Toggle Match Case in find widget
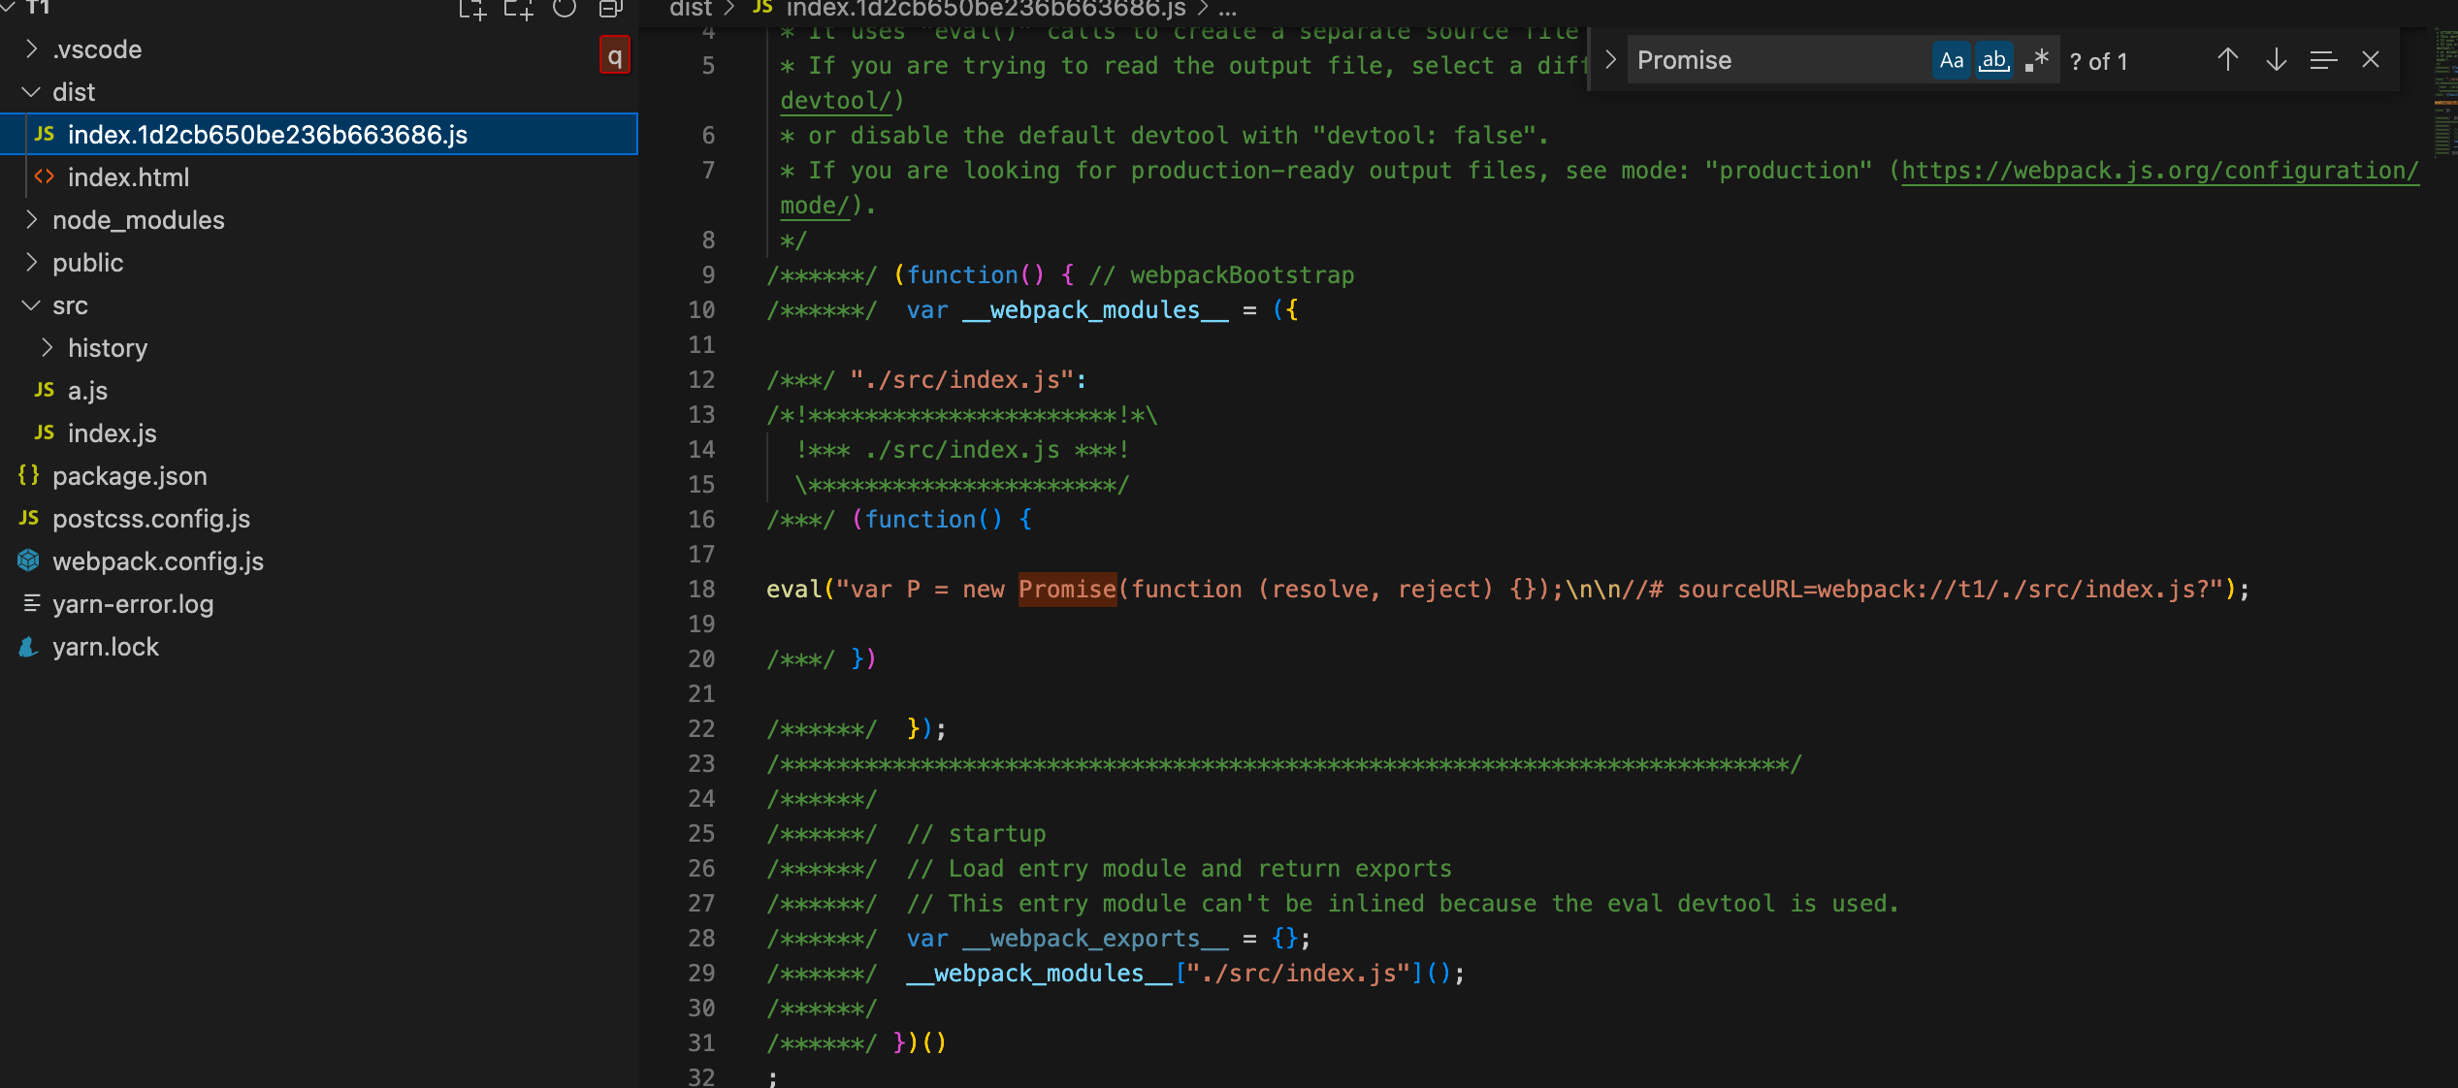Image resolution: width=2458 pixels, height=1088 pixels. click(x=1952, y=61)
